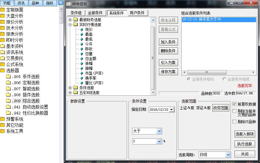Click the condition tree scroll-up arrow
This screenshot has width=260, height=163.
pos(153,20)
